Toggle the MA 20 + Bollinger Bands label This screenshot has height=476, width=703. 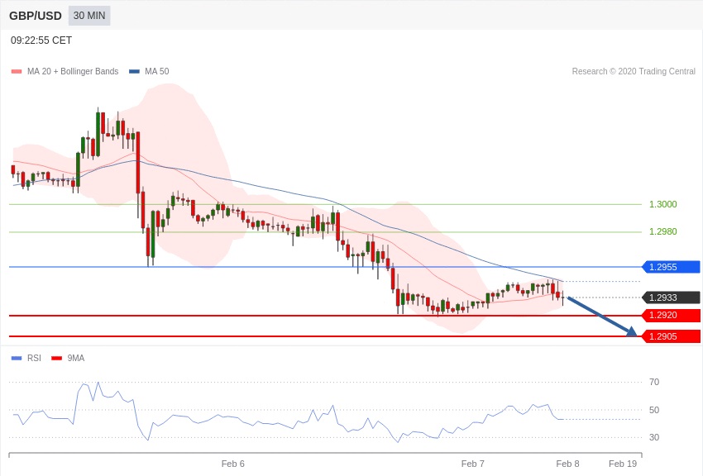(73, 72)
